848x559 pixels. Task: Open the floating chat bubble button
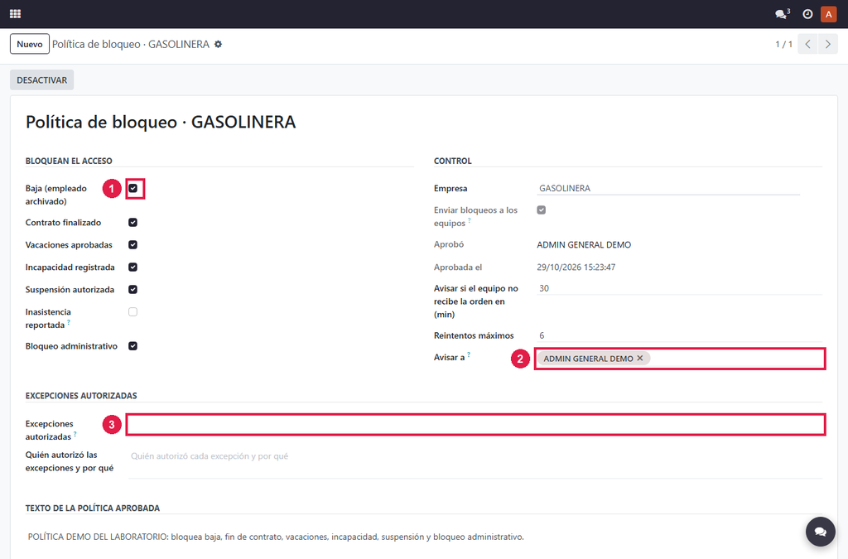(821, 532)
